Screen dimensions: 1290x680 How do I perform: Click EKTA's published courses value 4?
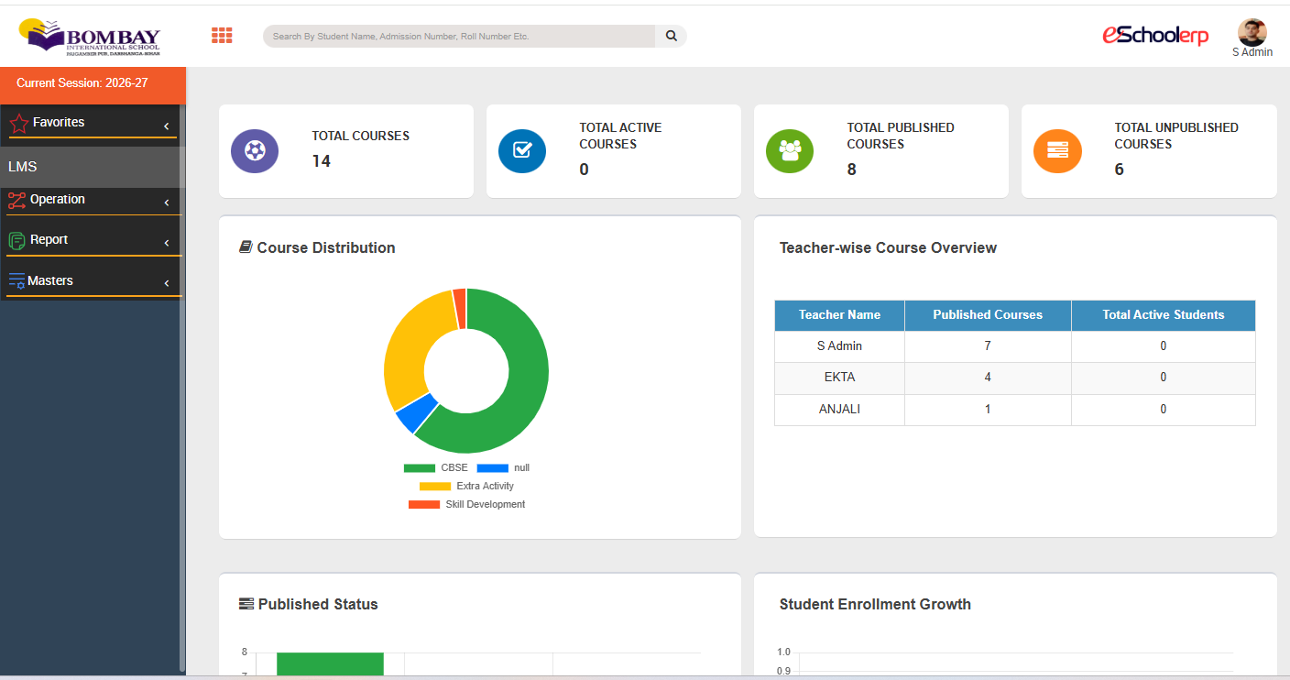988,378
